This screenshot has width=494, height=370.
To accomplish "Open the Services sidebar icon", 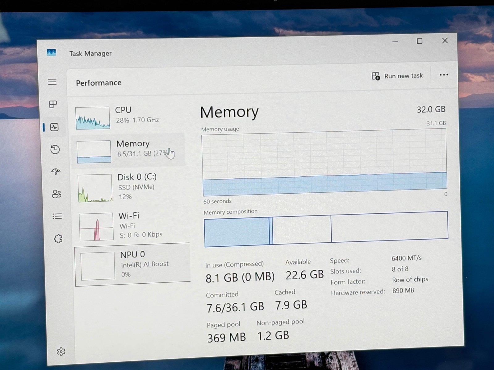I will pos(58,239).
